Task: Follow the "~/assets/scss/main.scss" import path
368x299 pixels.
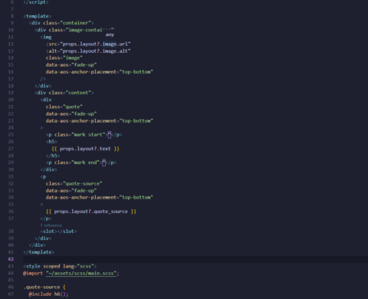Action: pyautogui.click(x=81, y=273)
